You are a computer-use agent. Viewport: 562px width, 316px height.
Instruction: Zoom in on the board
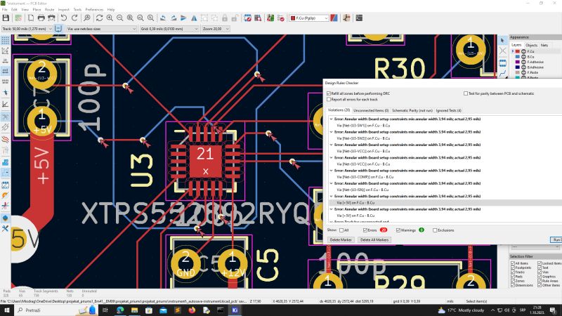110,18
